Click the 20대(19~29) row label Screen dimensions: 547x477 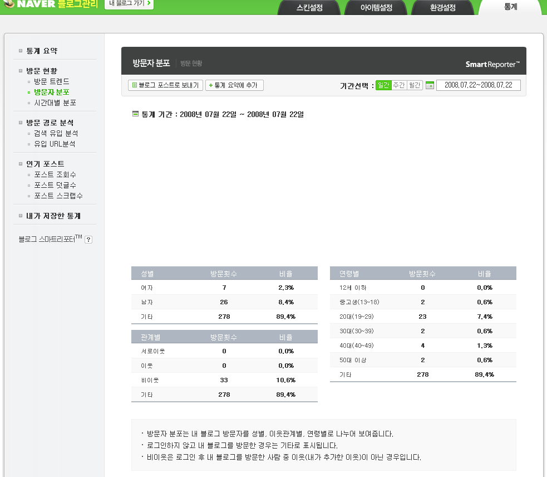point(357,317)
